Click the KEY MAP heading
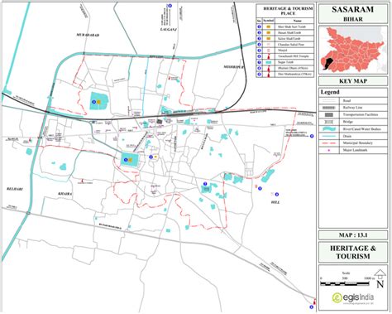This screenshot has height=314, width=392. click(x=353, y=81)
